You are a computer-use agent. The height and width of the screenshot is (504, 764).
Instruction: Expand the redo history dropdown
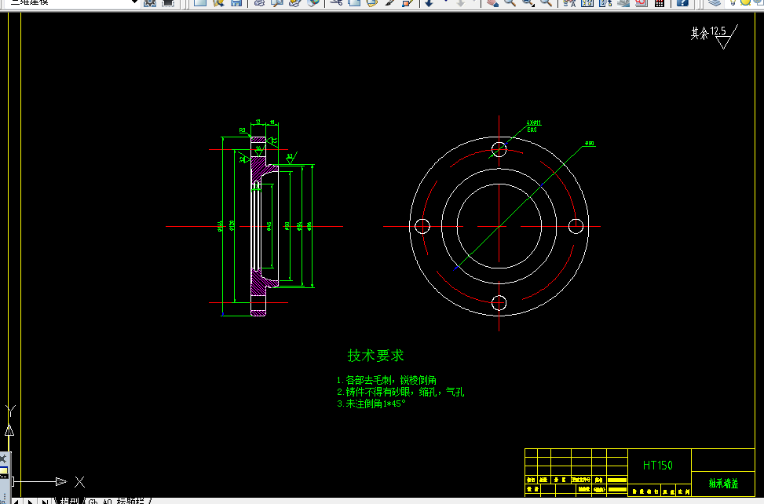pyautogui.click(x=475, y=2)
